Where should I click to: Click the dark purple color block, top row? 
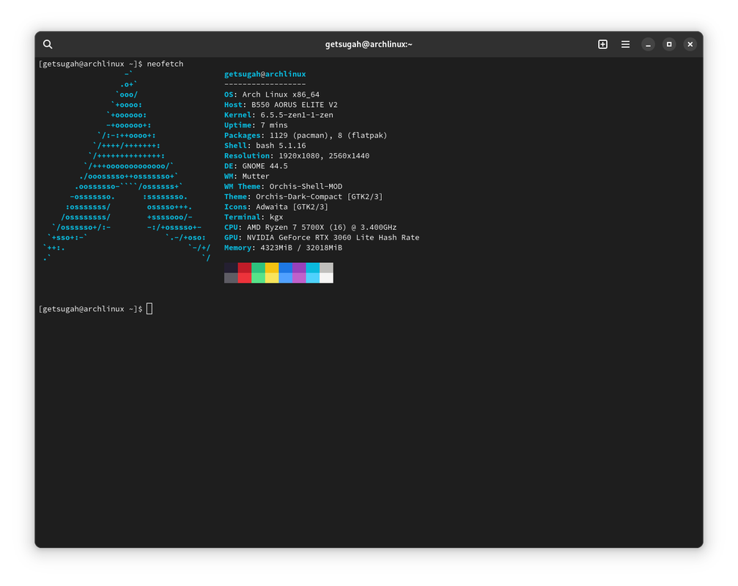pos(299,267)
